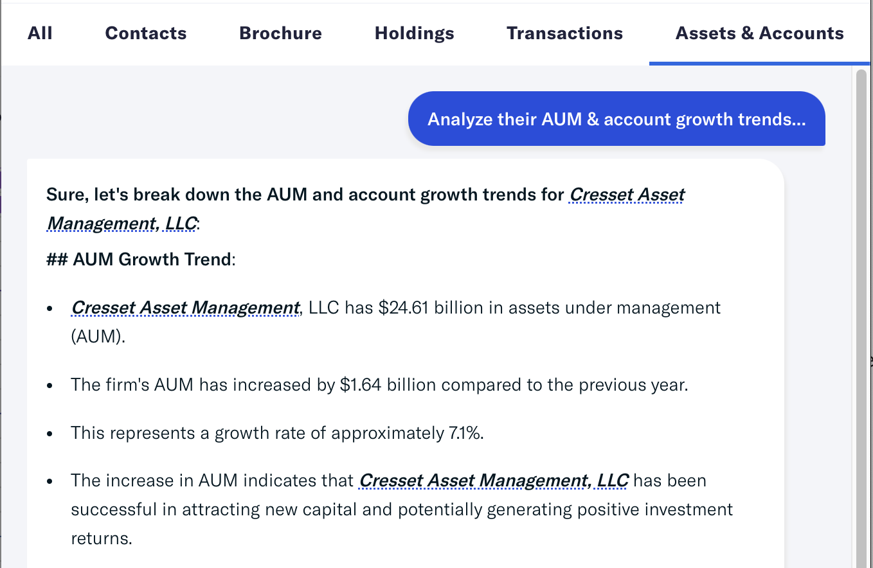Select the Assets & Accounts tab
Image resolution: width=873 pixels, height=568 pixels.
[x=759, y=33]
